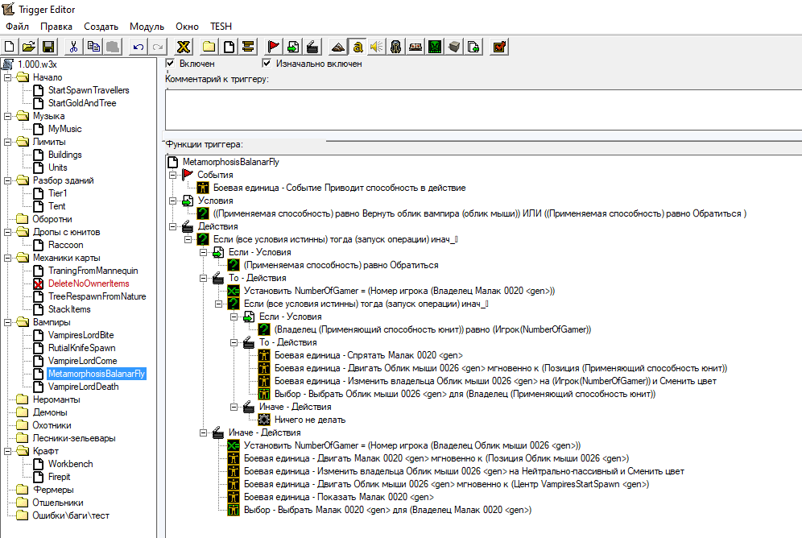Click the Save map toolbar icon
Image resolution: width=802 pixels, height=538 pixels.
point(48,47)
